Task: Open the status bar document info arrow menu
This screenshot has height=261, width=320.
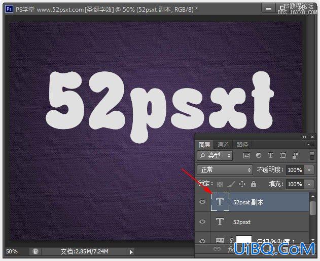Action: (131, 252)
